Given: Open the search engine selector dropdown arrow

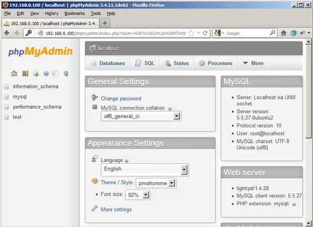Looking at the screenshot, I should 223,33.
